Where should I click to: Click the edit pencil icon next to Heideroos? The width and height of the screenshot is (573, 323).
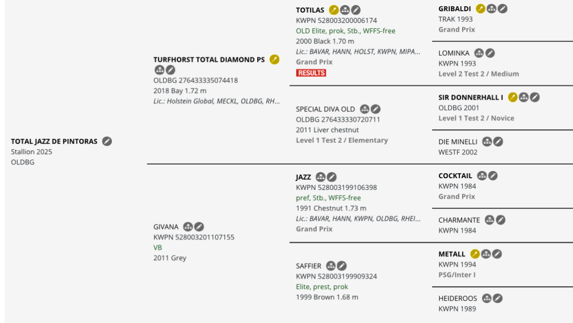tap(497, 298)
